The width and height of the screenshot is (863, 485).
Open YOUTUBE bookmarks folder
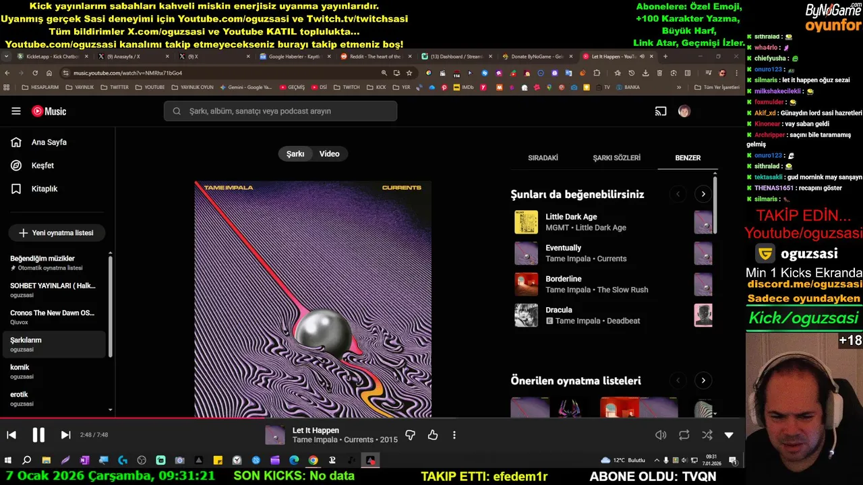click(x=150, y=87)
